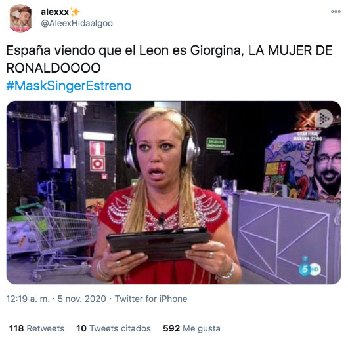Select the red fire extinguisher sign in the photo
The height and width of the screenshot is (340, 348).
[97, 149]
